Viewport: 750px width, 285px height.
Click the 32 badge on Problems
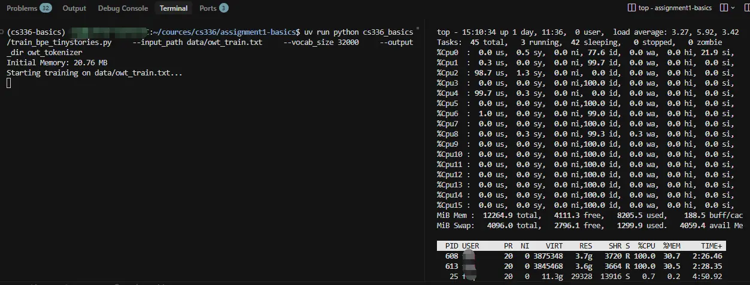[x=45, y=8]
